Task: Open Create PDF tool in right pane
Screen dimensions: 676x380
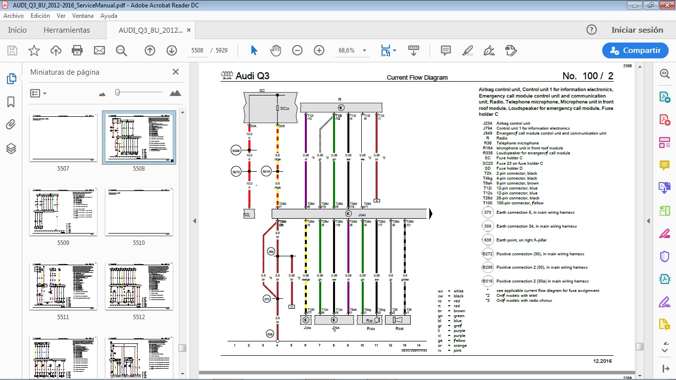Action: 664,119
